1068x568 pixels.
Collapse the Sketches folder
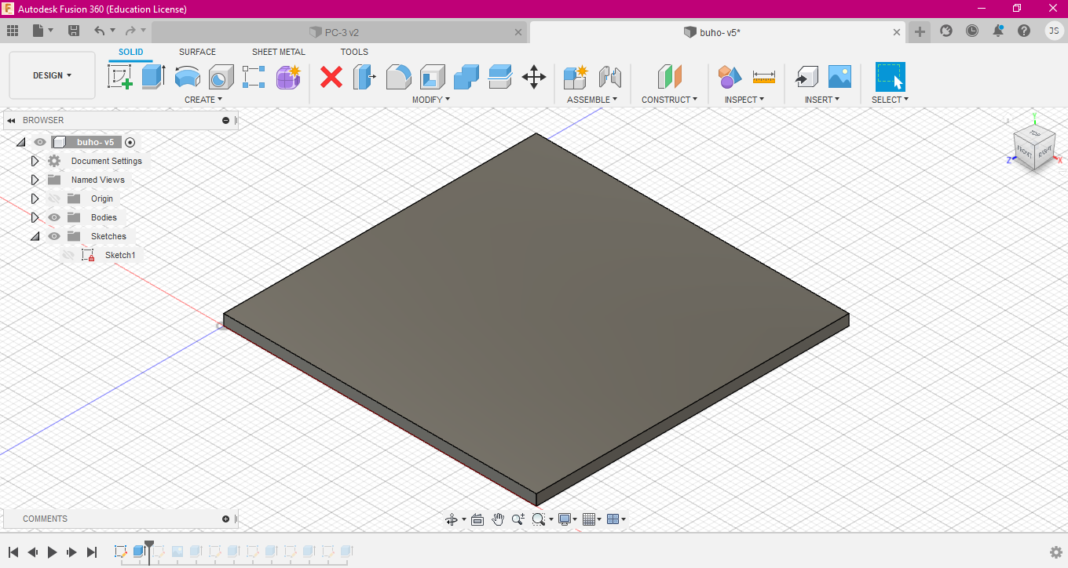pyautogui.click(x=35, y=236)
